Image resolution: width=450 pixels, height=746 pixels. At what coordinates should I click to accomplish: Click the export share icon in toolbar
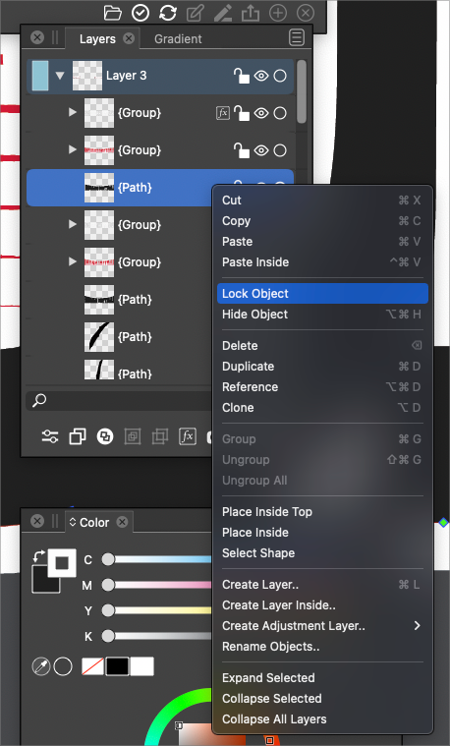(x=251, y=13)
